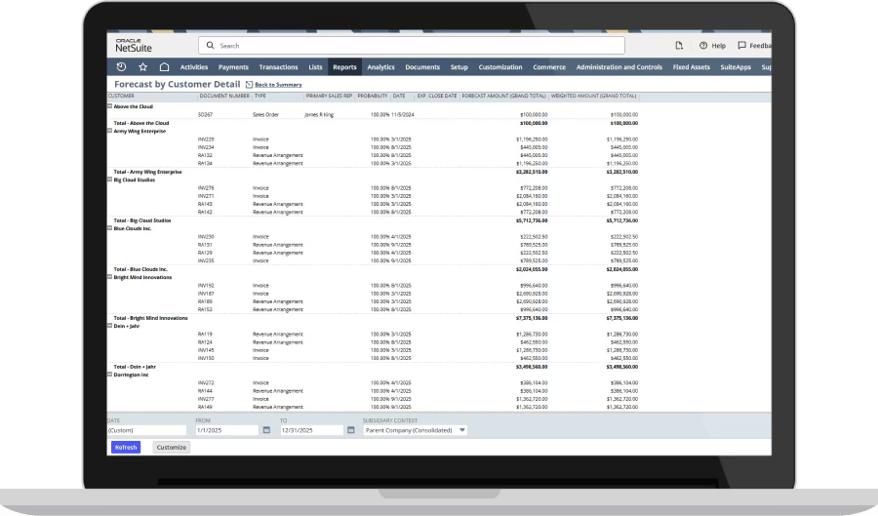The width and height of the screenshot is (878, 516).
Task: Click the Date (Custom) field
Action: click(x=146, y=430)
